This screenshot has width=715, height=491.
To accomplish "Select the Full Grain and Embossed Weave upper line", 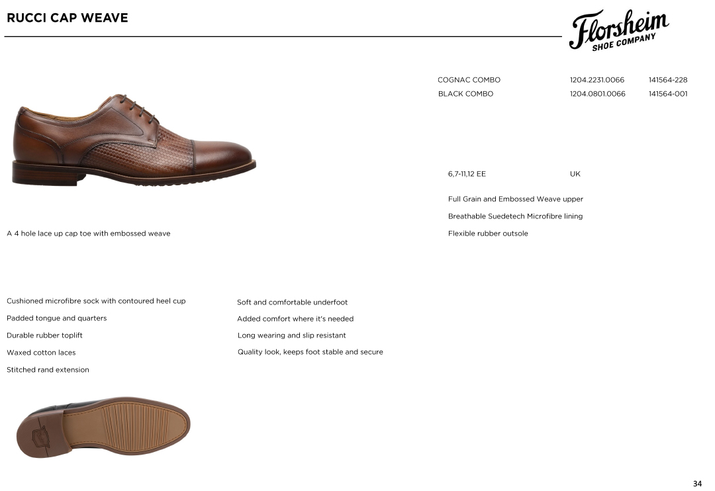I will [515, 199].
